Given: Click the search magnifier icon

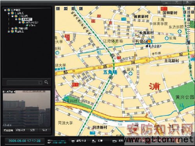Looking at the screenshot, I should 46,82.
